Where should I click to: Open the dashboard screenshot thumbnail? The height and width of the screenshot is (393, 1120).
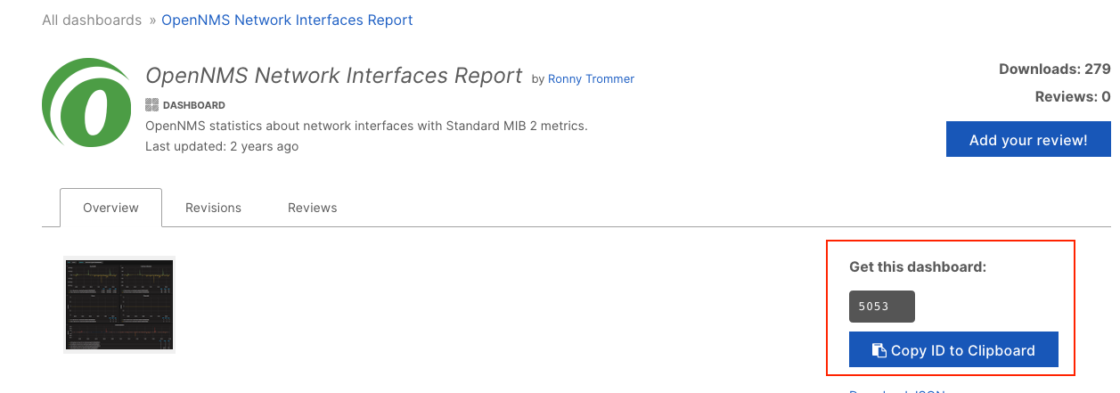[119, 305]
